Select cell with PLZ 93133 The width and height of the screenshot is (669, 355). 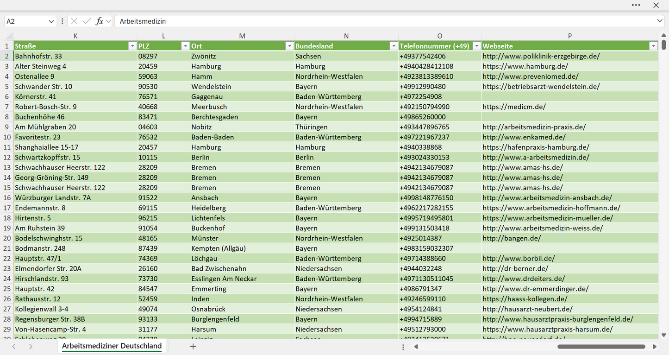163,319
